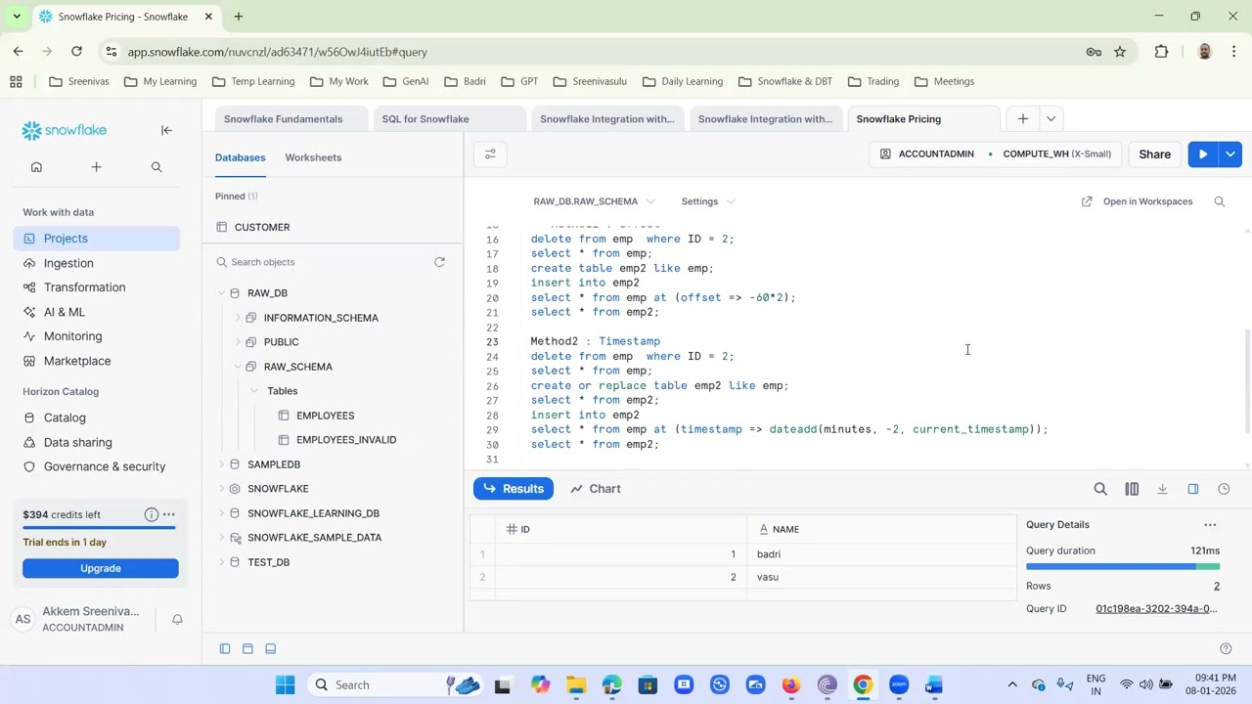Switch to the Chart view
Image resolution: width=1252 pixels, height=704 pixels.
click(x=596, y=489)
